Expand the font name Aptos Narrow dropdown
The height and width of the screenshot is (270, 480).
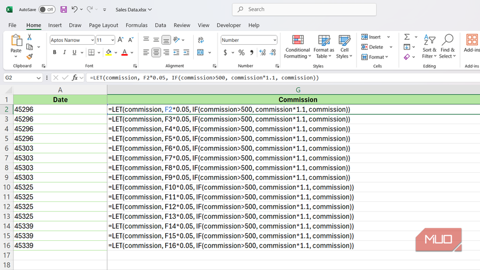92,40
